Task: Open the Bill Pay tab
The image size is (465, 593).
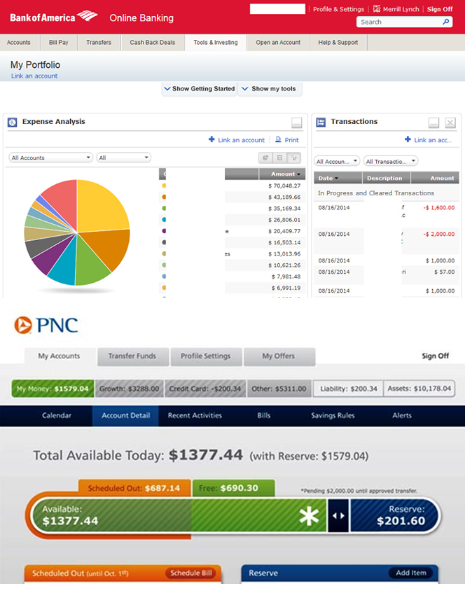Action: (x=59, y=43)
